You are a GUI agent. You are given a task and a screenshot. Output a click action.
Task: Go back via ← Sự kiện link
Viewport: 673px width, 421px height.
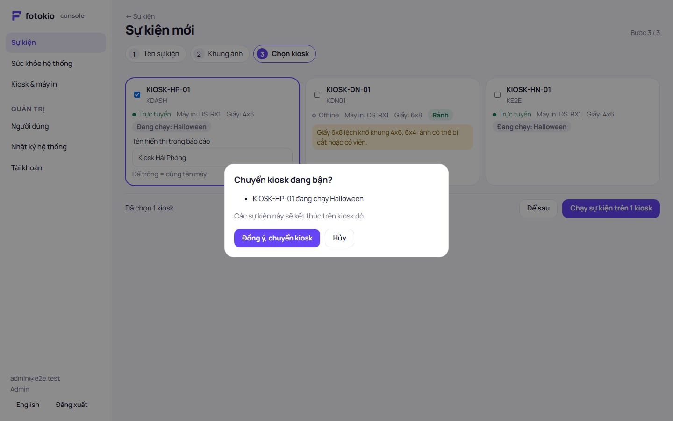[x=140, y=16]
